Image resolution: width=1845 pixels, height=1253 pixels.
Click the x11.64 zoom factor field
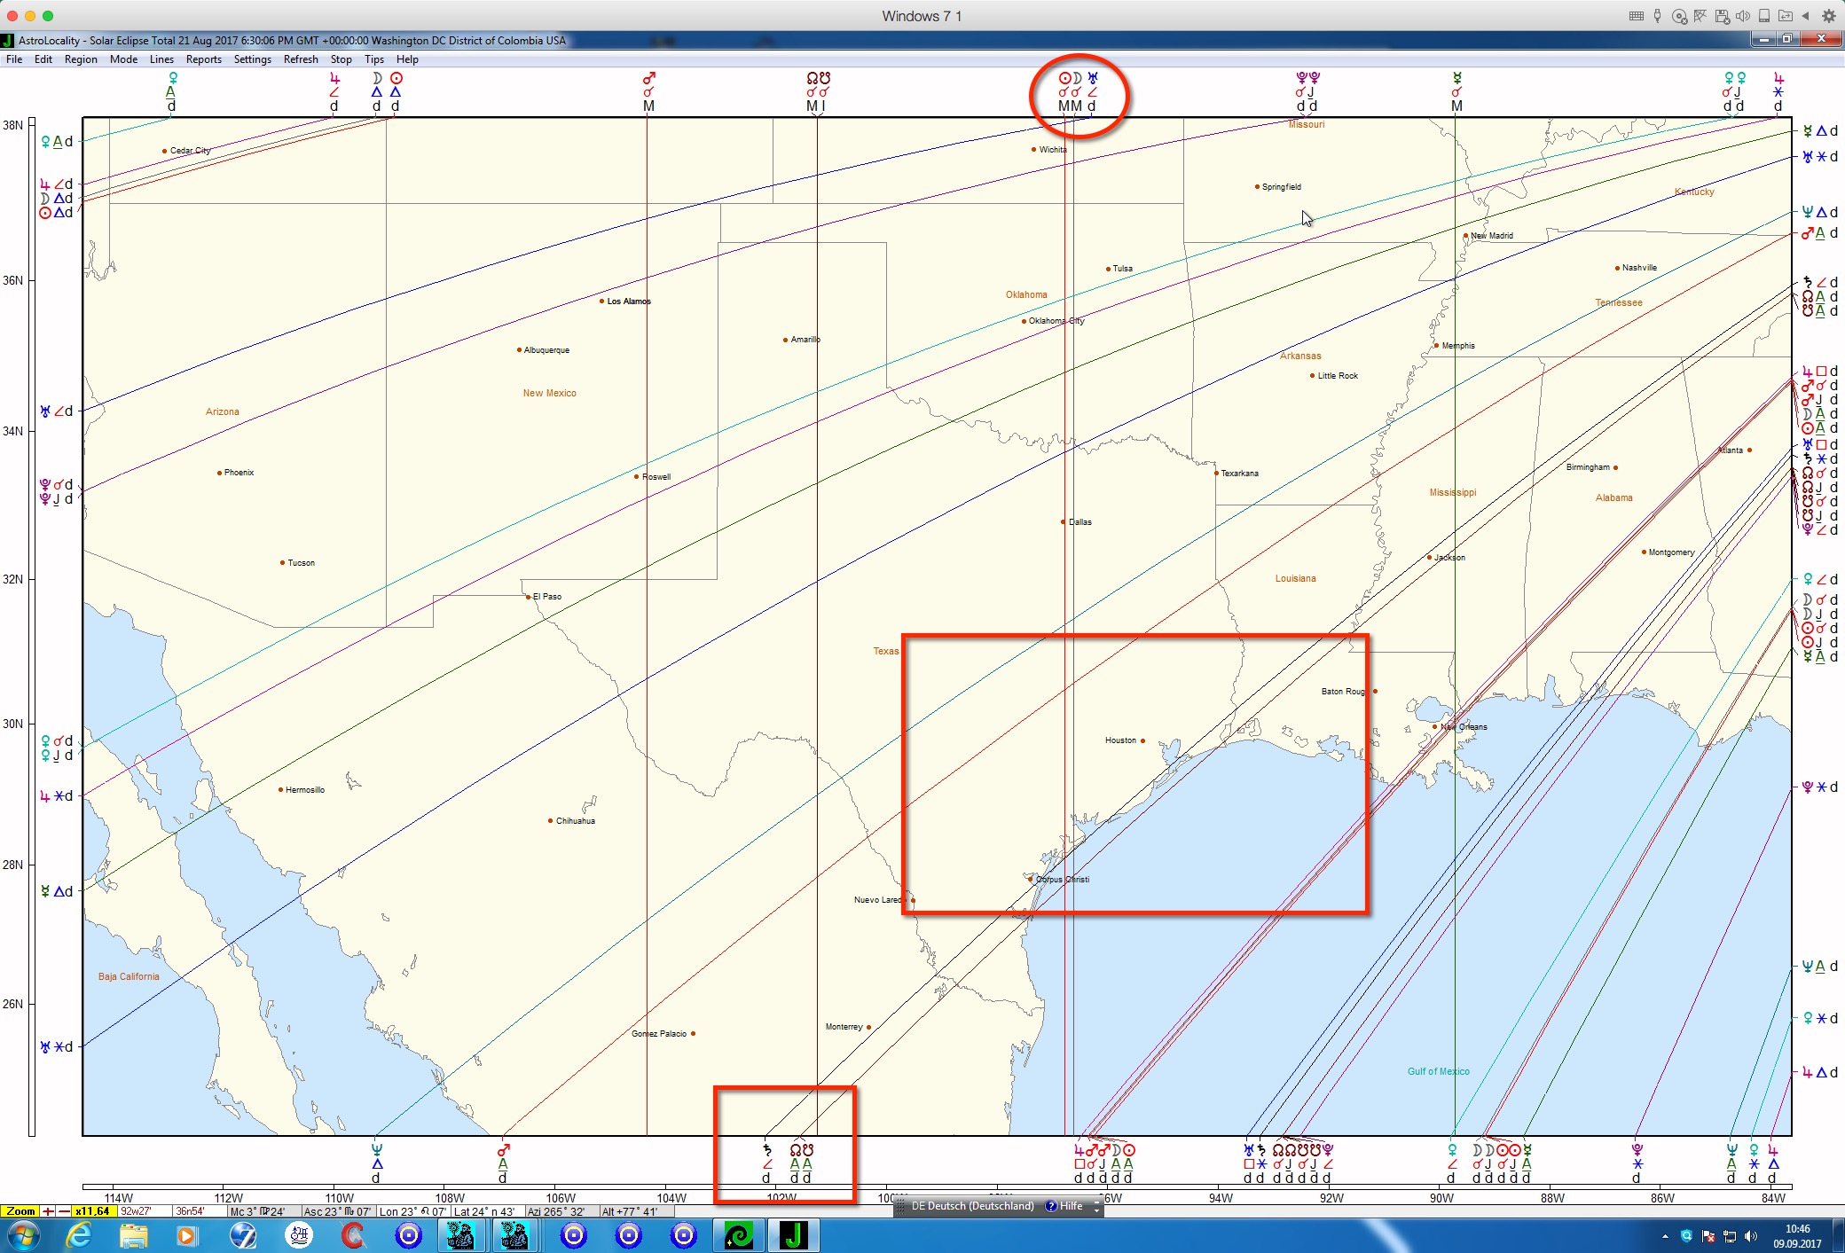[93, 1211]
